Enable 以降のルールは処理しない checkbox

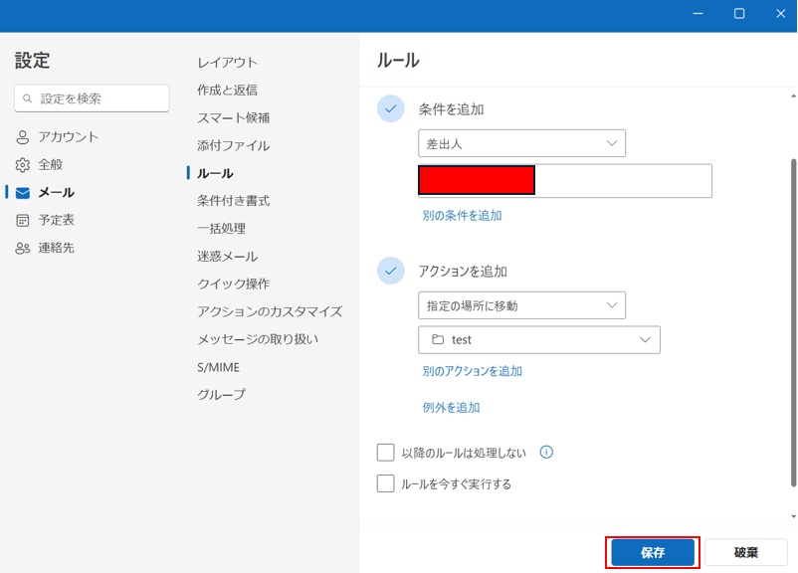click(x=385, y=452)
